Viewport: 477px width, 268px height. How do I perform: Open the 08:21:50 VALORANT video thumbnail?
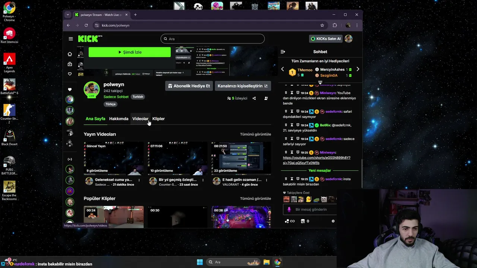pos(241,158)
